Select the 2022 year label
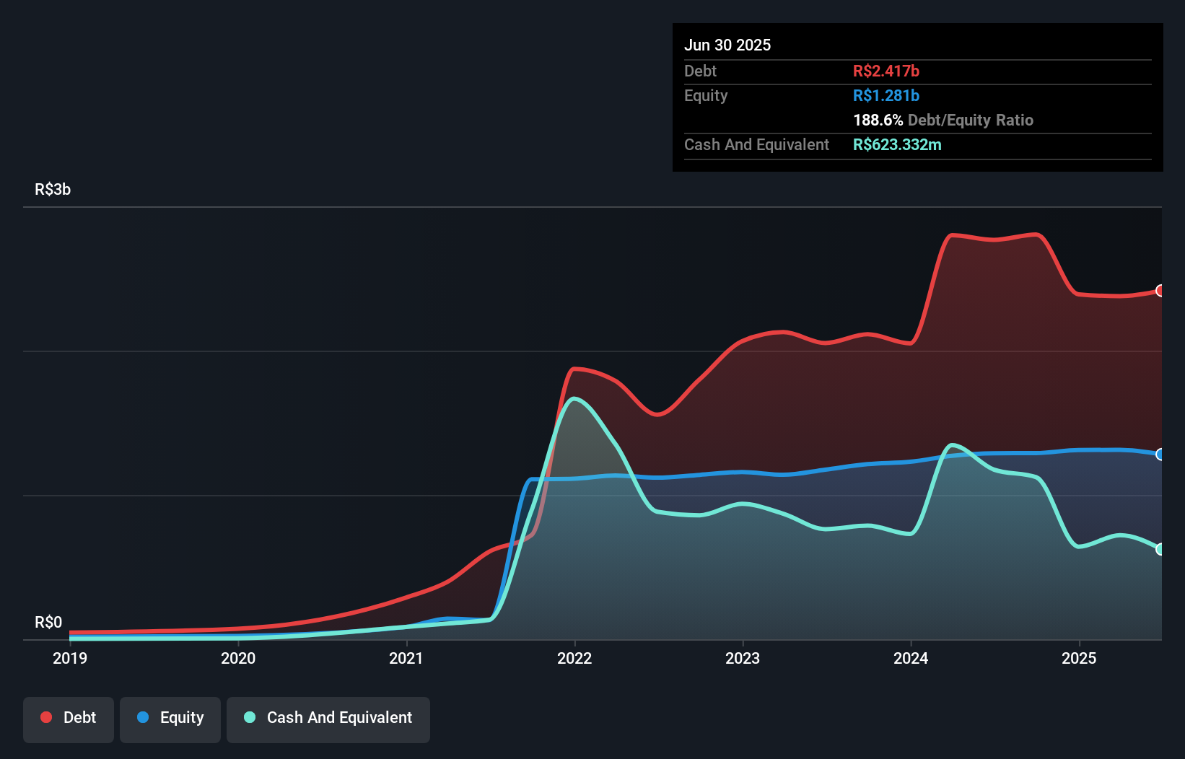This screenshot has height=759, width=1185. click(x=574, y=658)
